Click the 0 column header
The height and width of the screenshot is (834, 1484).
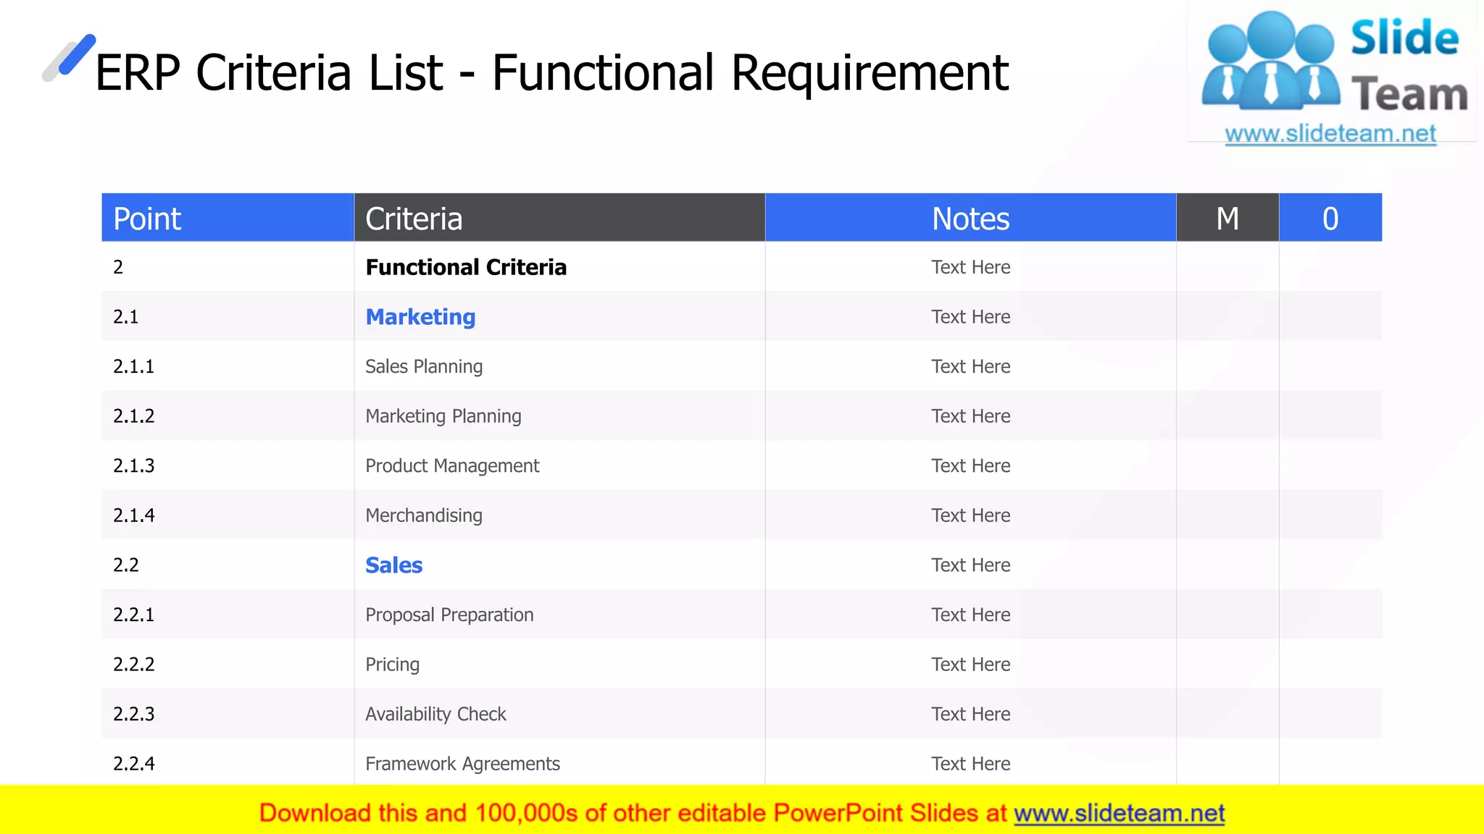pyautogui.click(x=1330, y=217)
